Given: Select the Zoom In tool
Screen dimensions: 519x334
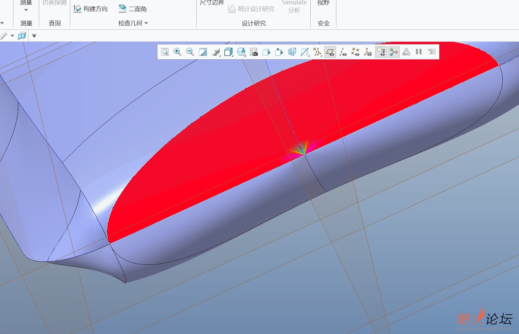Looking at the screenshot, I should (x=178, y=52).
